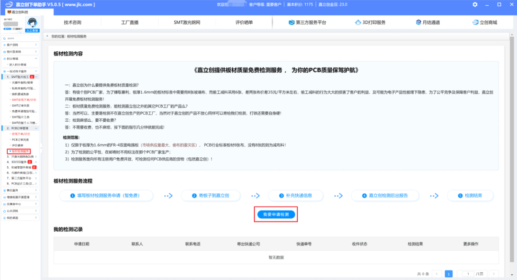Click the sidebar search magnifier icon
Viewport: 517px width, 280px height.
click(4, 39)
